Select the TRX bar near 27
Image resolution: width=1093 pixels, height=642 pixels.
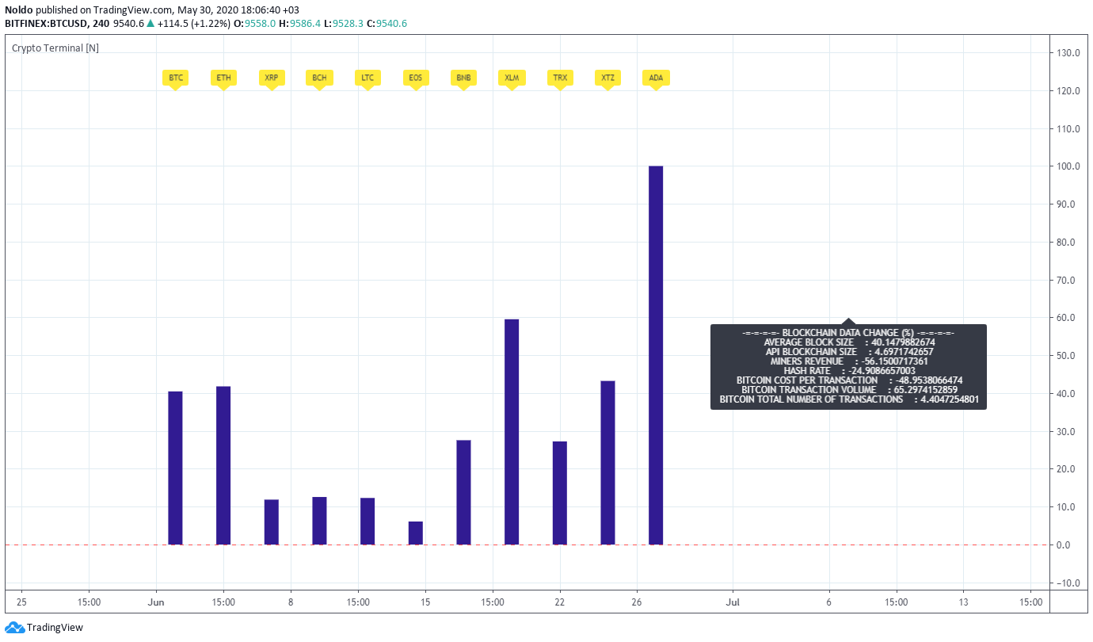[x=560, y=493]
